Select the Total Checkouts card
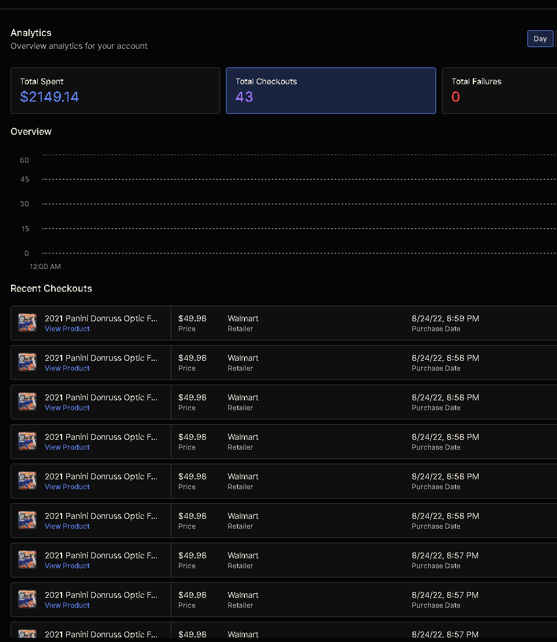This screenshot has width=557, height=642. pyautogui.click(x=330, y=91)
